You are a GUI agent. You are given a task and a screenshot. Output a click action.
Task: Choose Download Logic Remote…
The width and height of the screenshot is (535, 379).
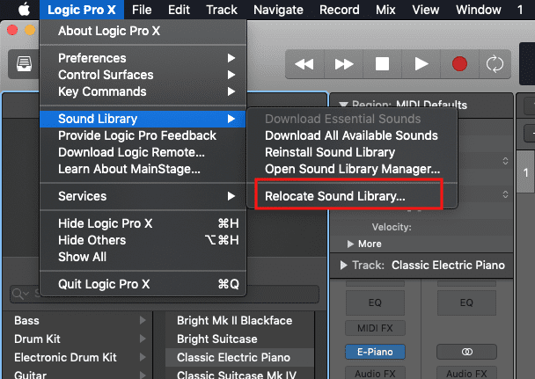coord(143,152)
